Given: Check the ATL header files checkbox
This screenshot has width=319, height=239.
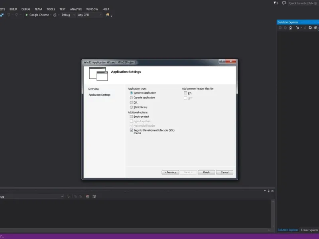Looking at the screenshot, I should (x=185, y=93).
